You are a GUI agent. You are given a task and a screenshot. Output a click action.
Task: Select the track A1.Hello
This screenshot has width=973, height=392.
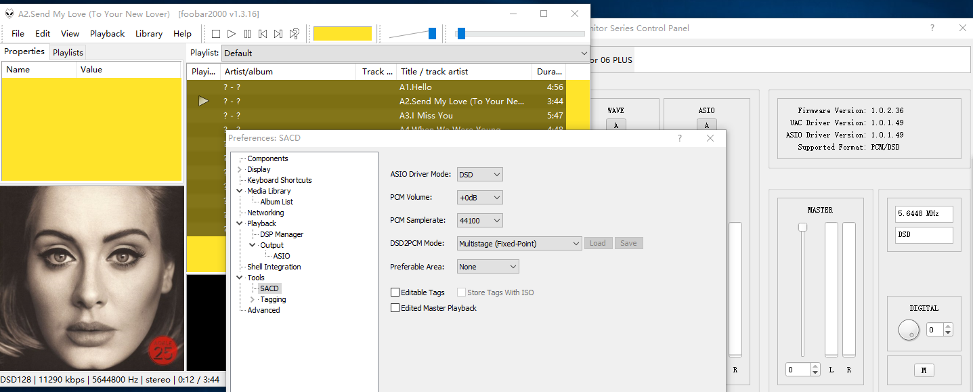[415, 87]
